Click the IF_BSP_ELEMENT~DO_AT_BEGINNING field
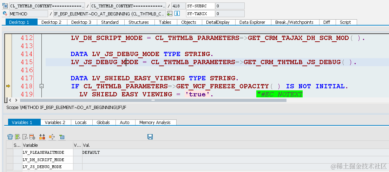This screenshot has width=389, height=172. [x=110, y=14]
